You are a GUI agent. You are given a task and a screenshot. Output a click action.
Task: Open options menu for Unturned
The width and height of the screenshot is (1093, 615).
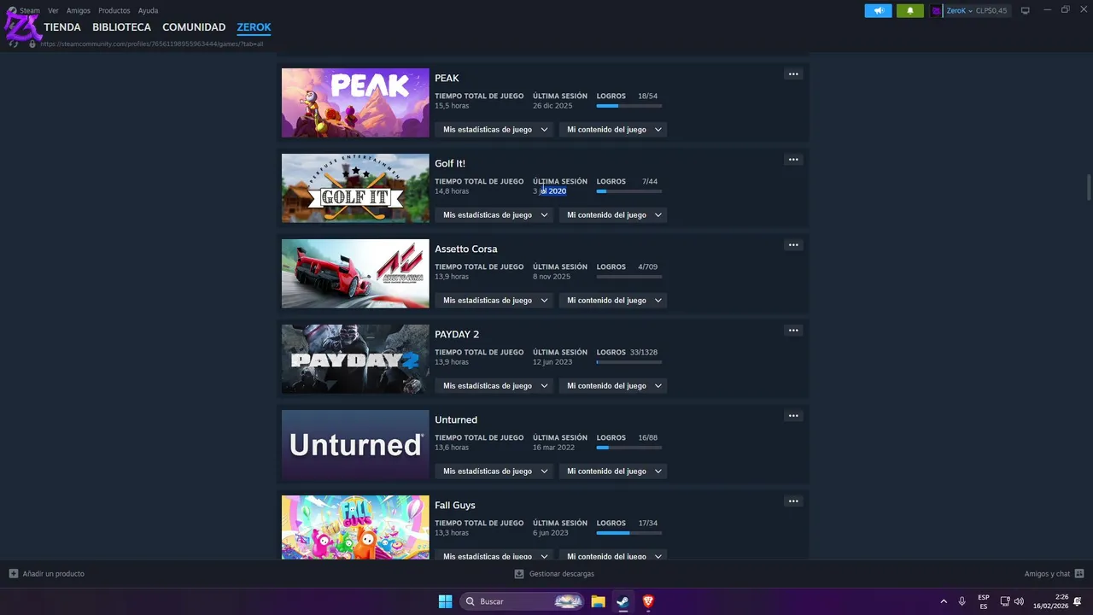coord(793,416)
